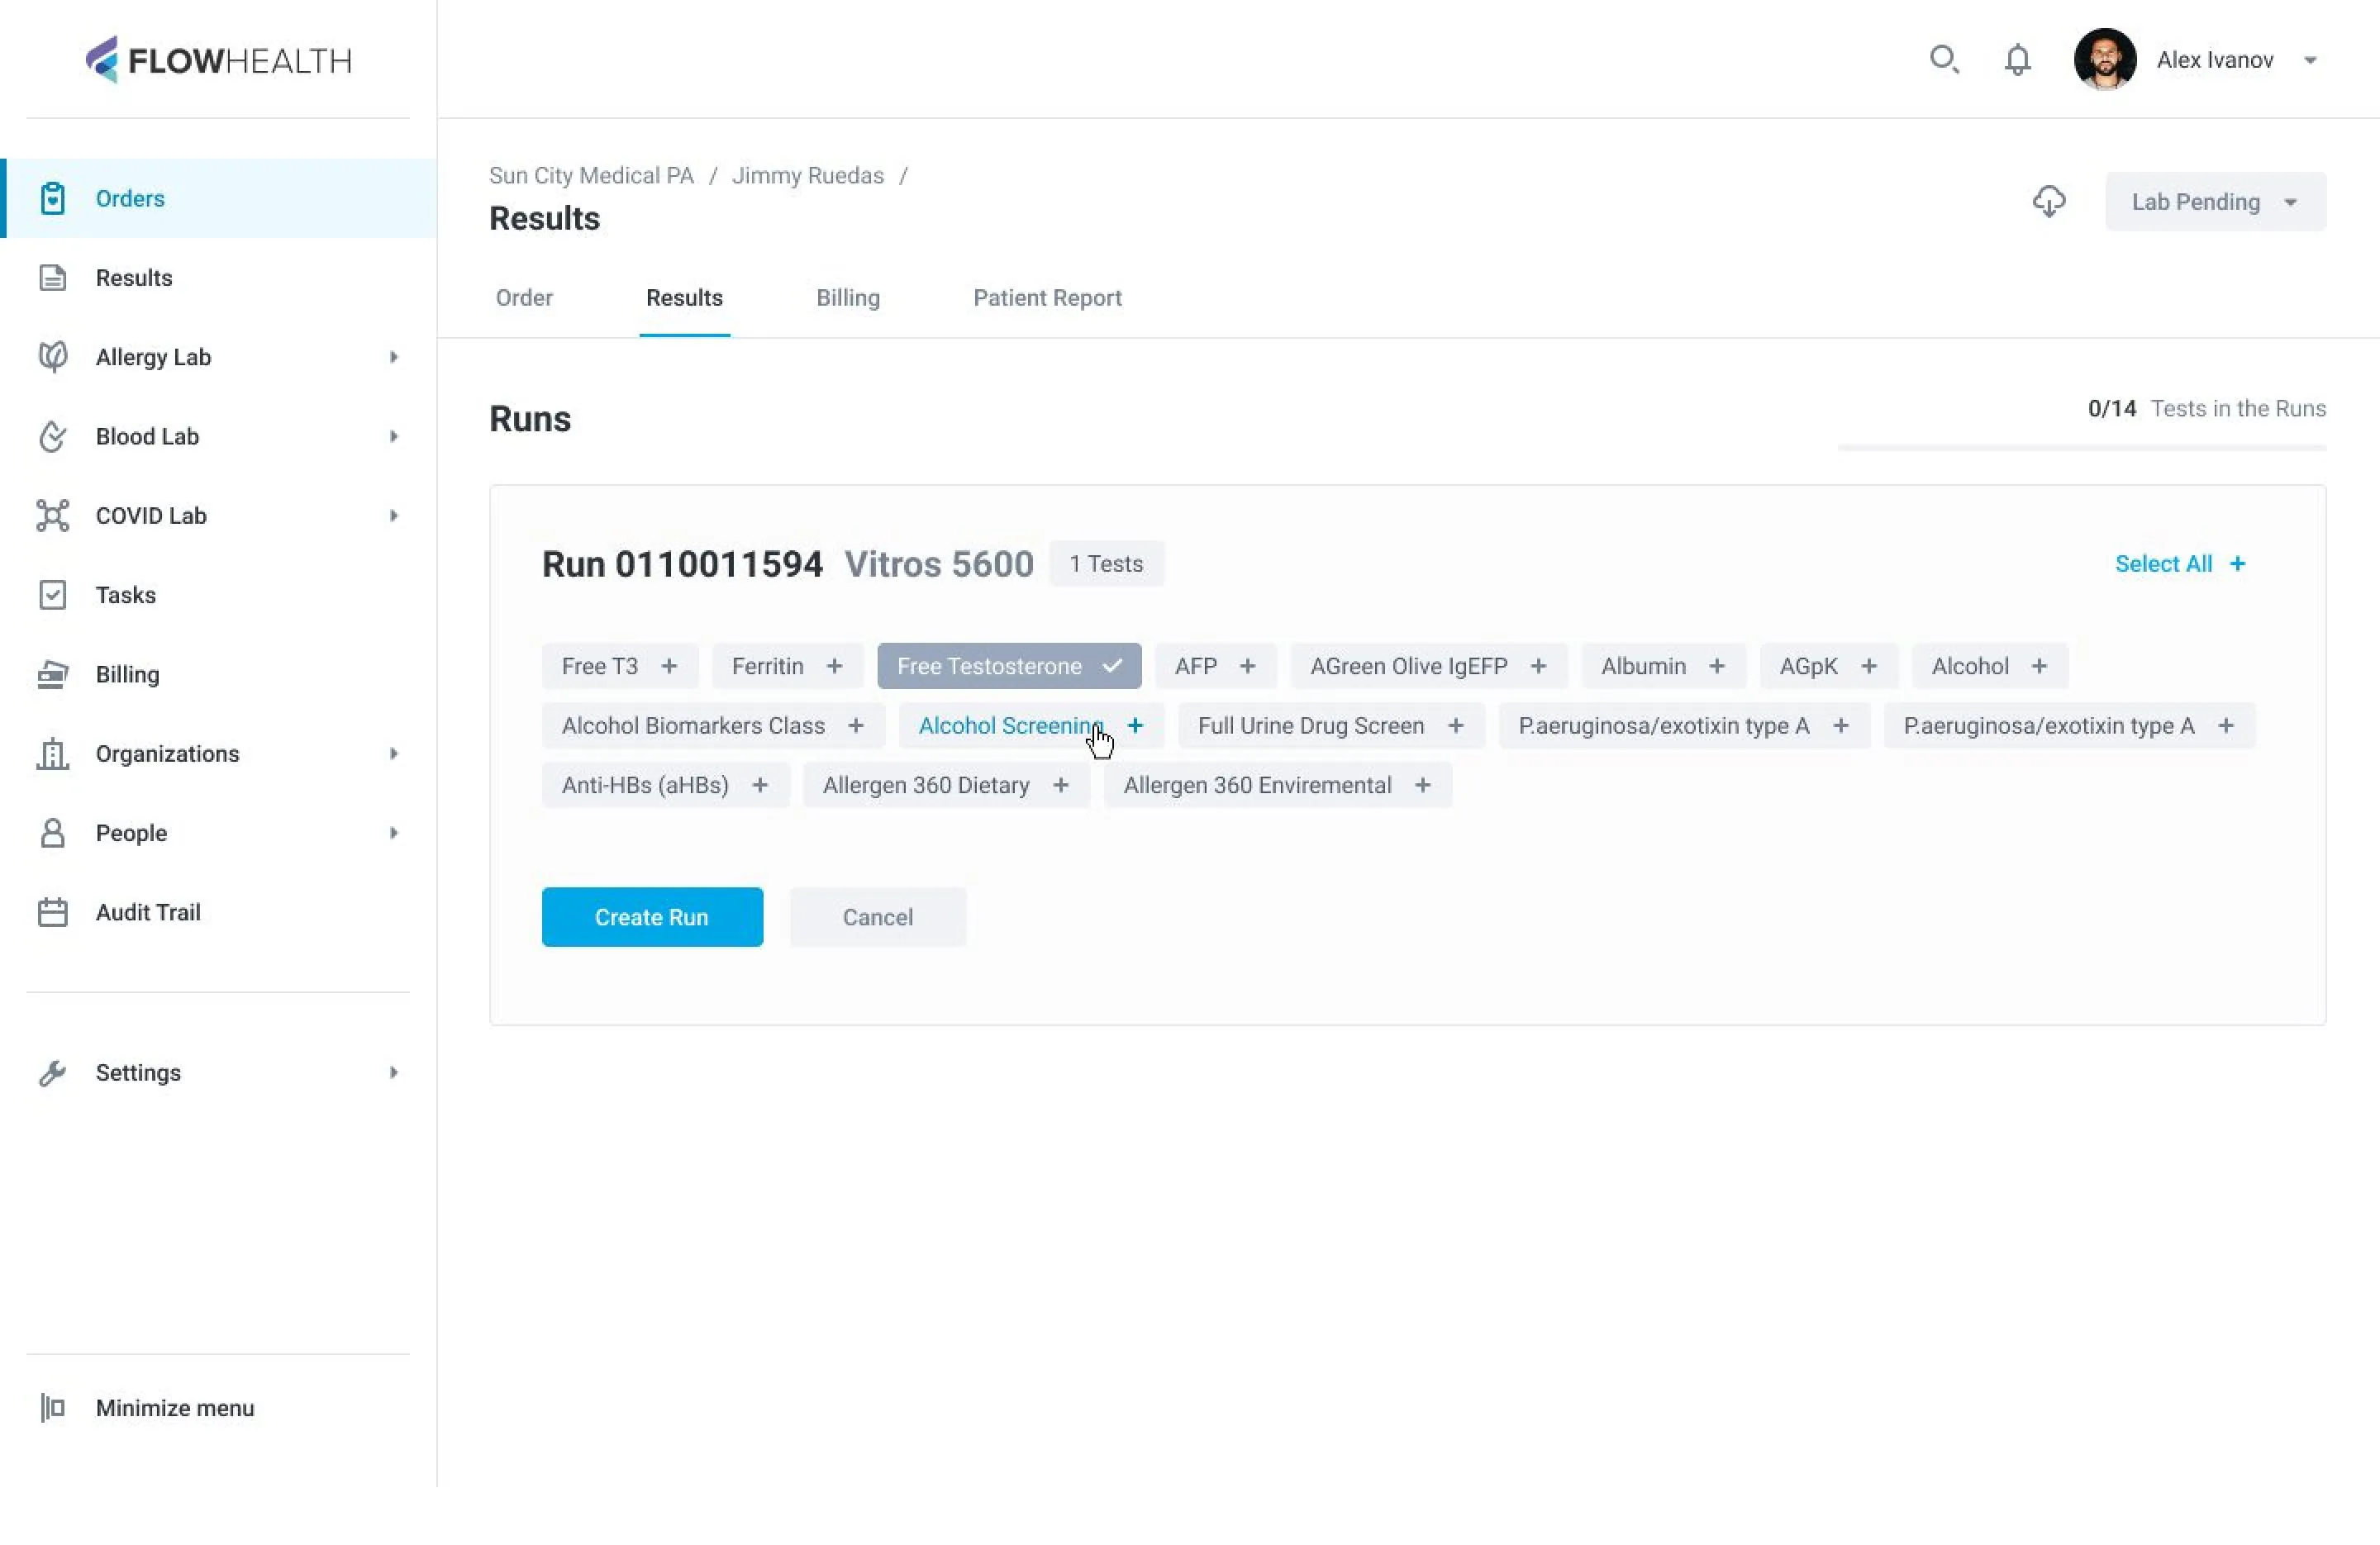Open the Patient Report tab
Viewport: 2380px width, 1545px height.
(1047, 298)
